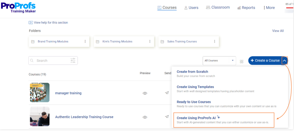Go to the Courses tab
Screen dimensions: 294x131
click(167, 8)
